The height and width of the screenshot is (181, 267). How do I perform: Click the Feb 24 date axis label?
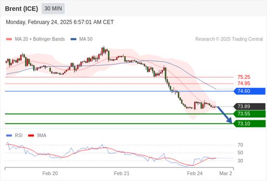[x=195, y=173]
